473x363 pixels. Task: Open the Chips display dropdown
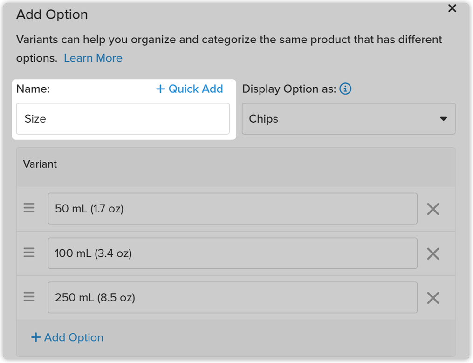(349, 119)
